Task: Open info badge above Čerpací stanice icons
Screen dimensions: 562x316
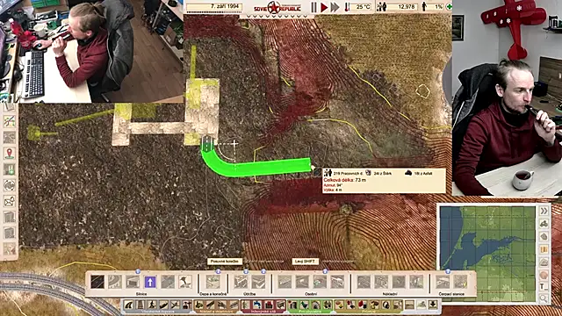Action: coord(448,272)
